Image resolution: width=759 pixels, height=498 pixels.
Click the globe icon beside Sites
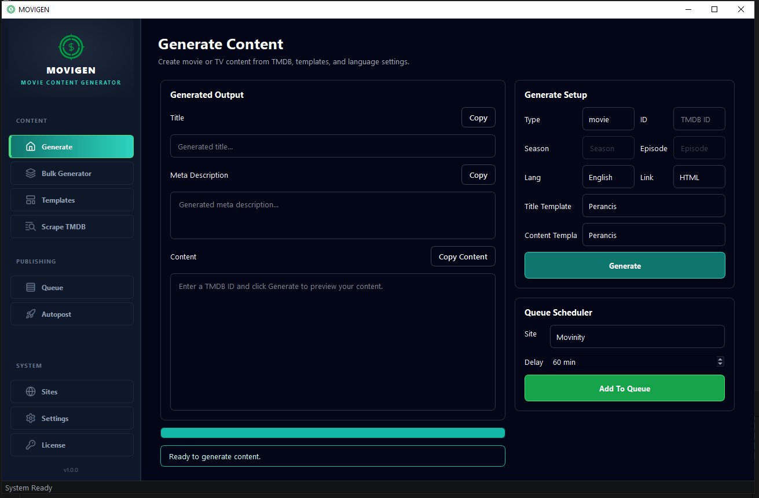pyautogui.click(x=31, y=392)
